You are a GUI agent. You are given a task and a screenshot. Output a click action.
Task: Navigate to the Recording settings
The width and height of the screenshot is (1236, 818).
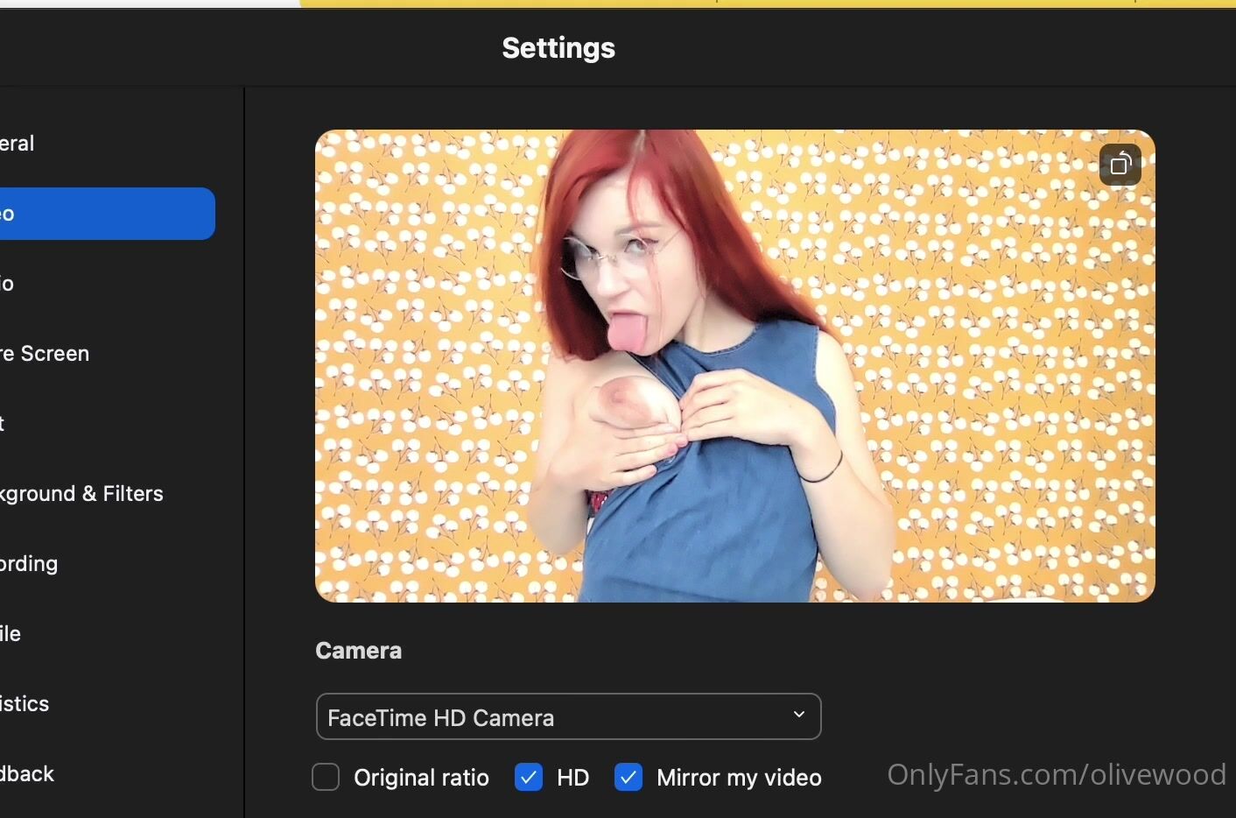click(30, 564)
